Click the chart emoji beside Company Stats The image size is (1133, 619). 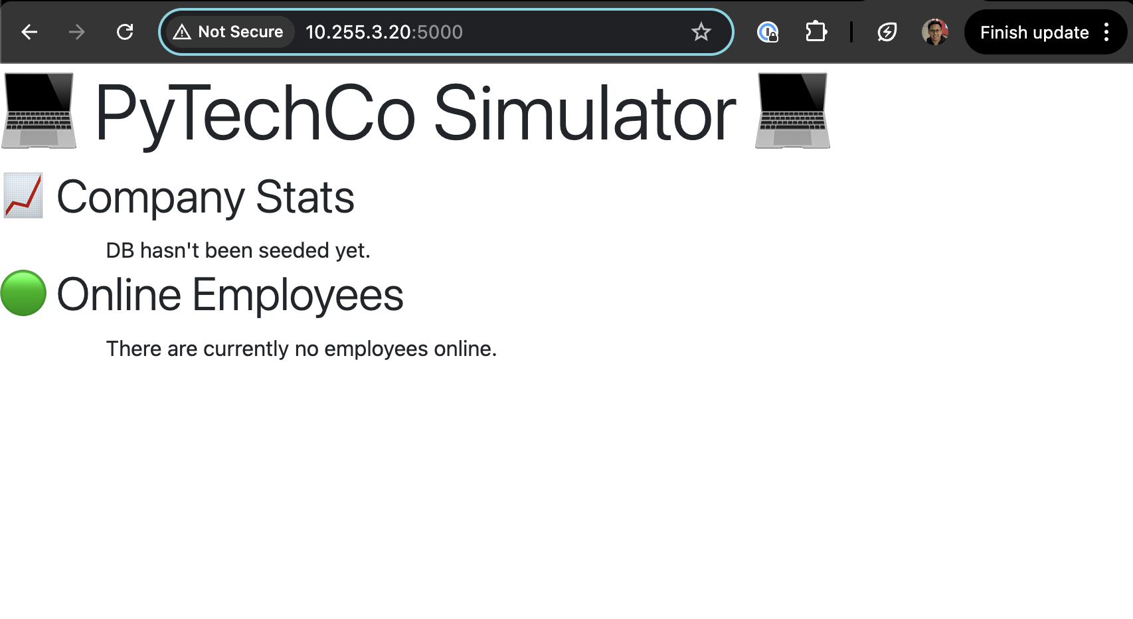[x=22, y=196]
